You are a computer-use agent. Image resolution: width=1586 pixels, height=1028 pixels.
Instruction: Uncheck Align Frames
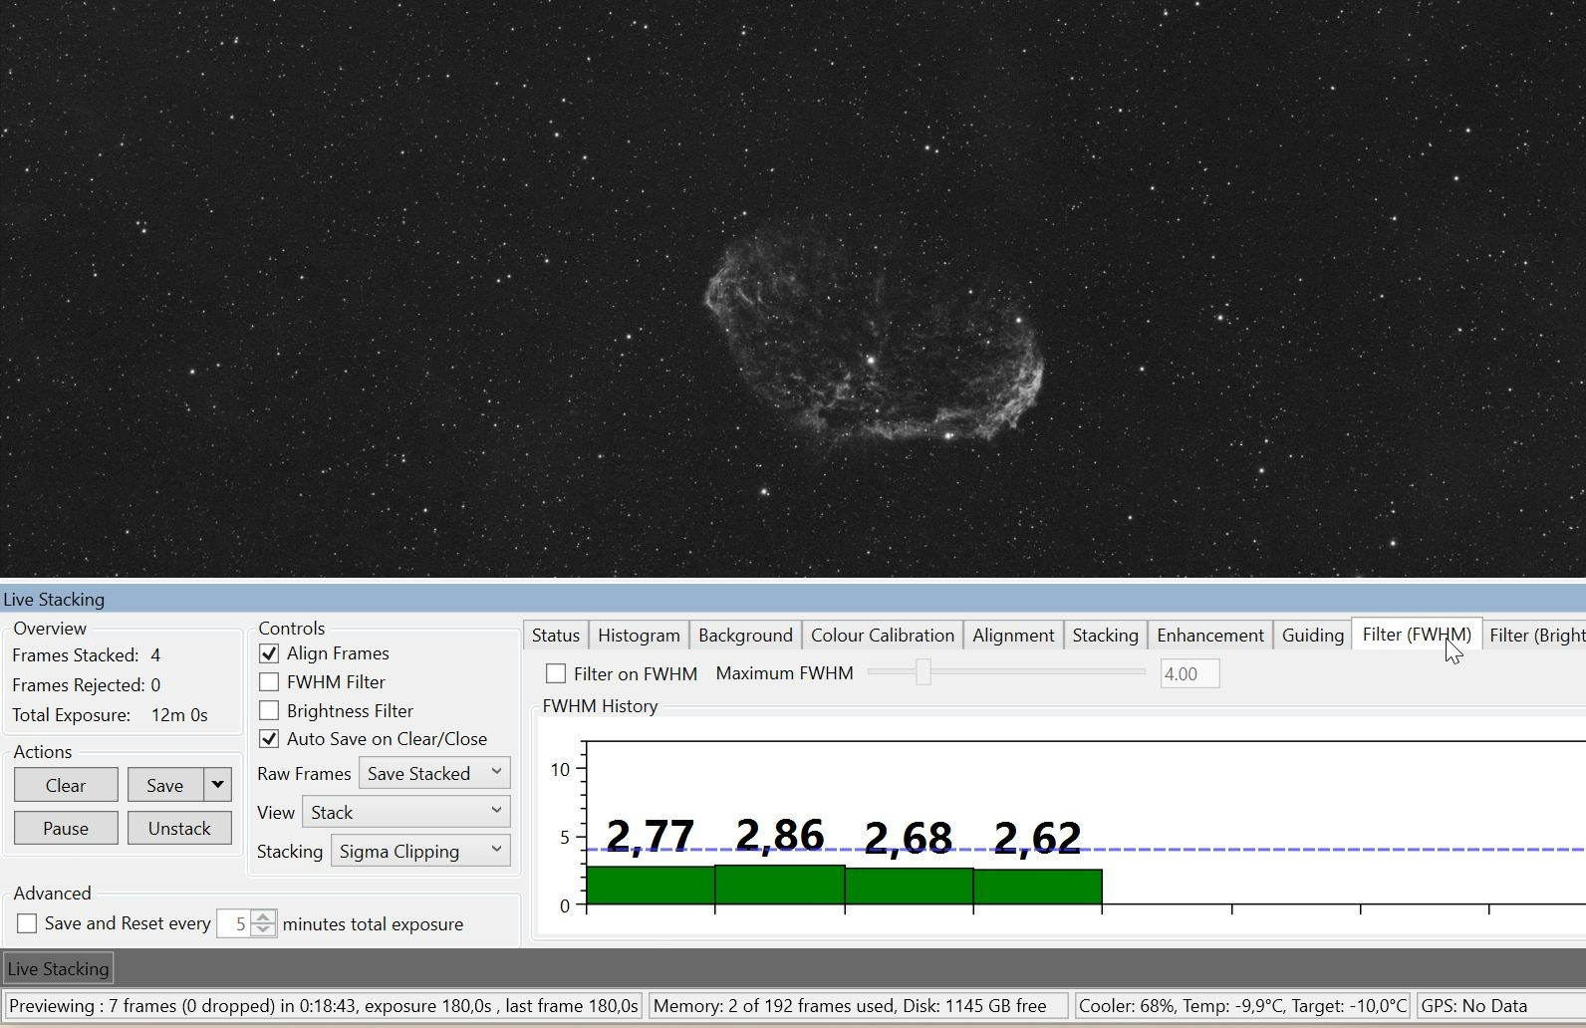click(269, 653)
